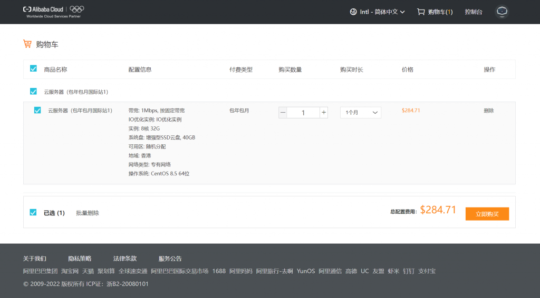
Task: Open 控制台 in the top navigation
Action: [473, 12]
